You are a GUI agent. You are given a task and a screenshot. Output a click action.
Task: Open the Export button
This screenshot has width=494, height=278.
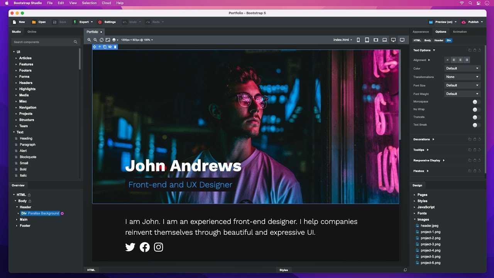[x=83, y=22]
